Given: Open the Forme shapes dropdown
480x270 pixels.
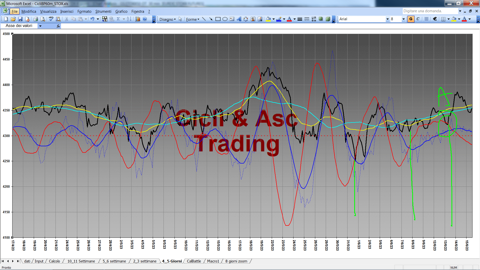Looking at the screenshot, I should (x=192, y=19).
